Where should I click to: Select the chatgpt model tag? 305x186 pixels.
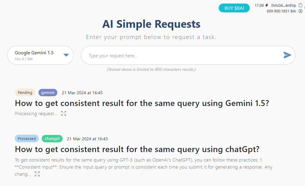pyautogui.click(x=52, y=138)
